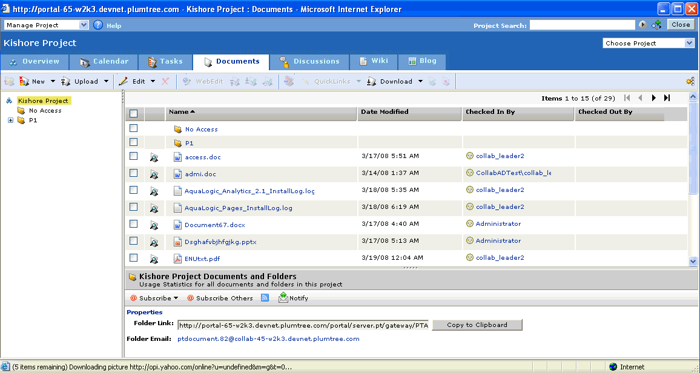Click the WebEdit icon
Viewport: 700px width, 373px height.
pos(187,81)
